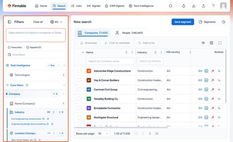Select Vey & Corran Builders row checkbox

pos(79,80)
